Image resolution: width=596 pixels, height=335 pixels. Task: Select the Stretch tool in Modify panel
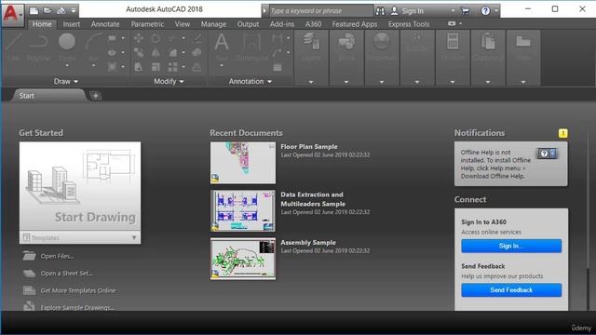(x=139, y=67)
